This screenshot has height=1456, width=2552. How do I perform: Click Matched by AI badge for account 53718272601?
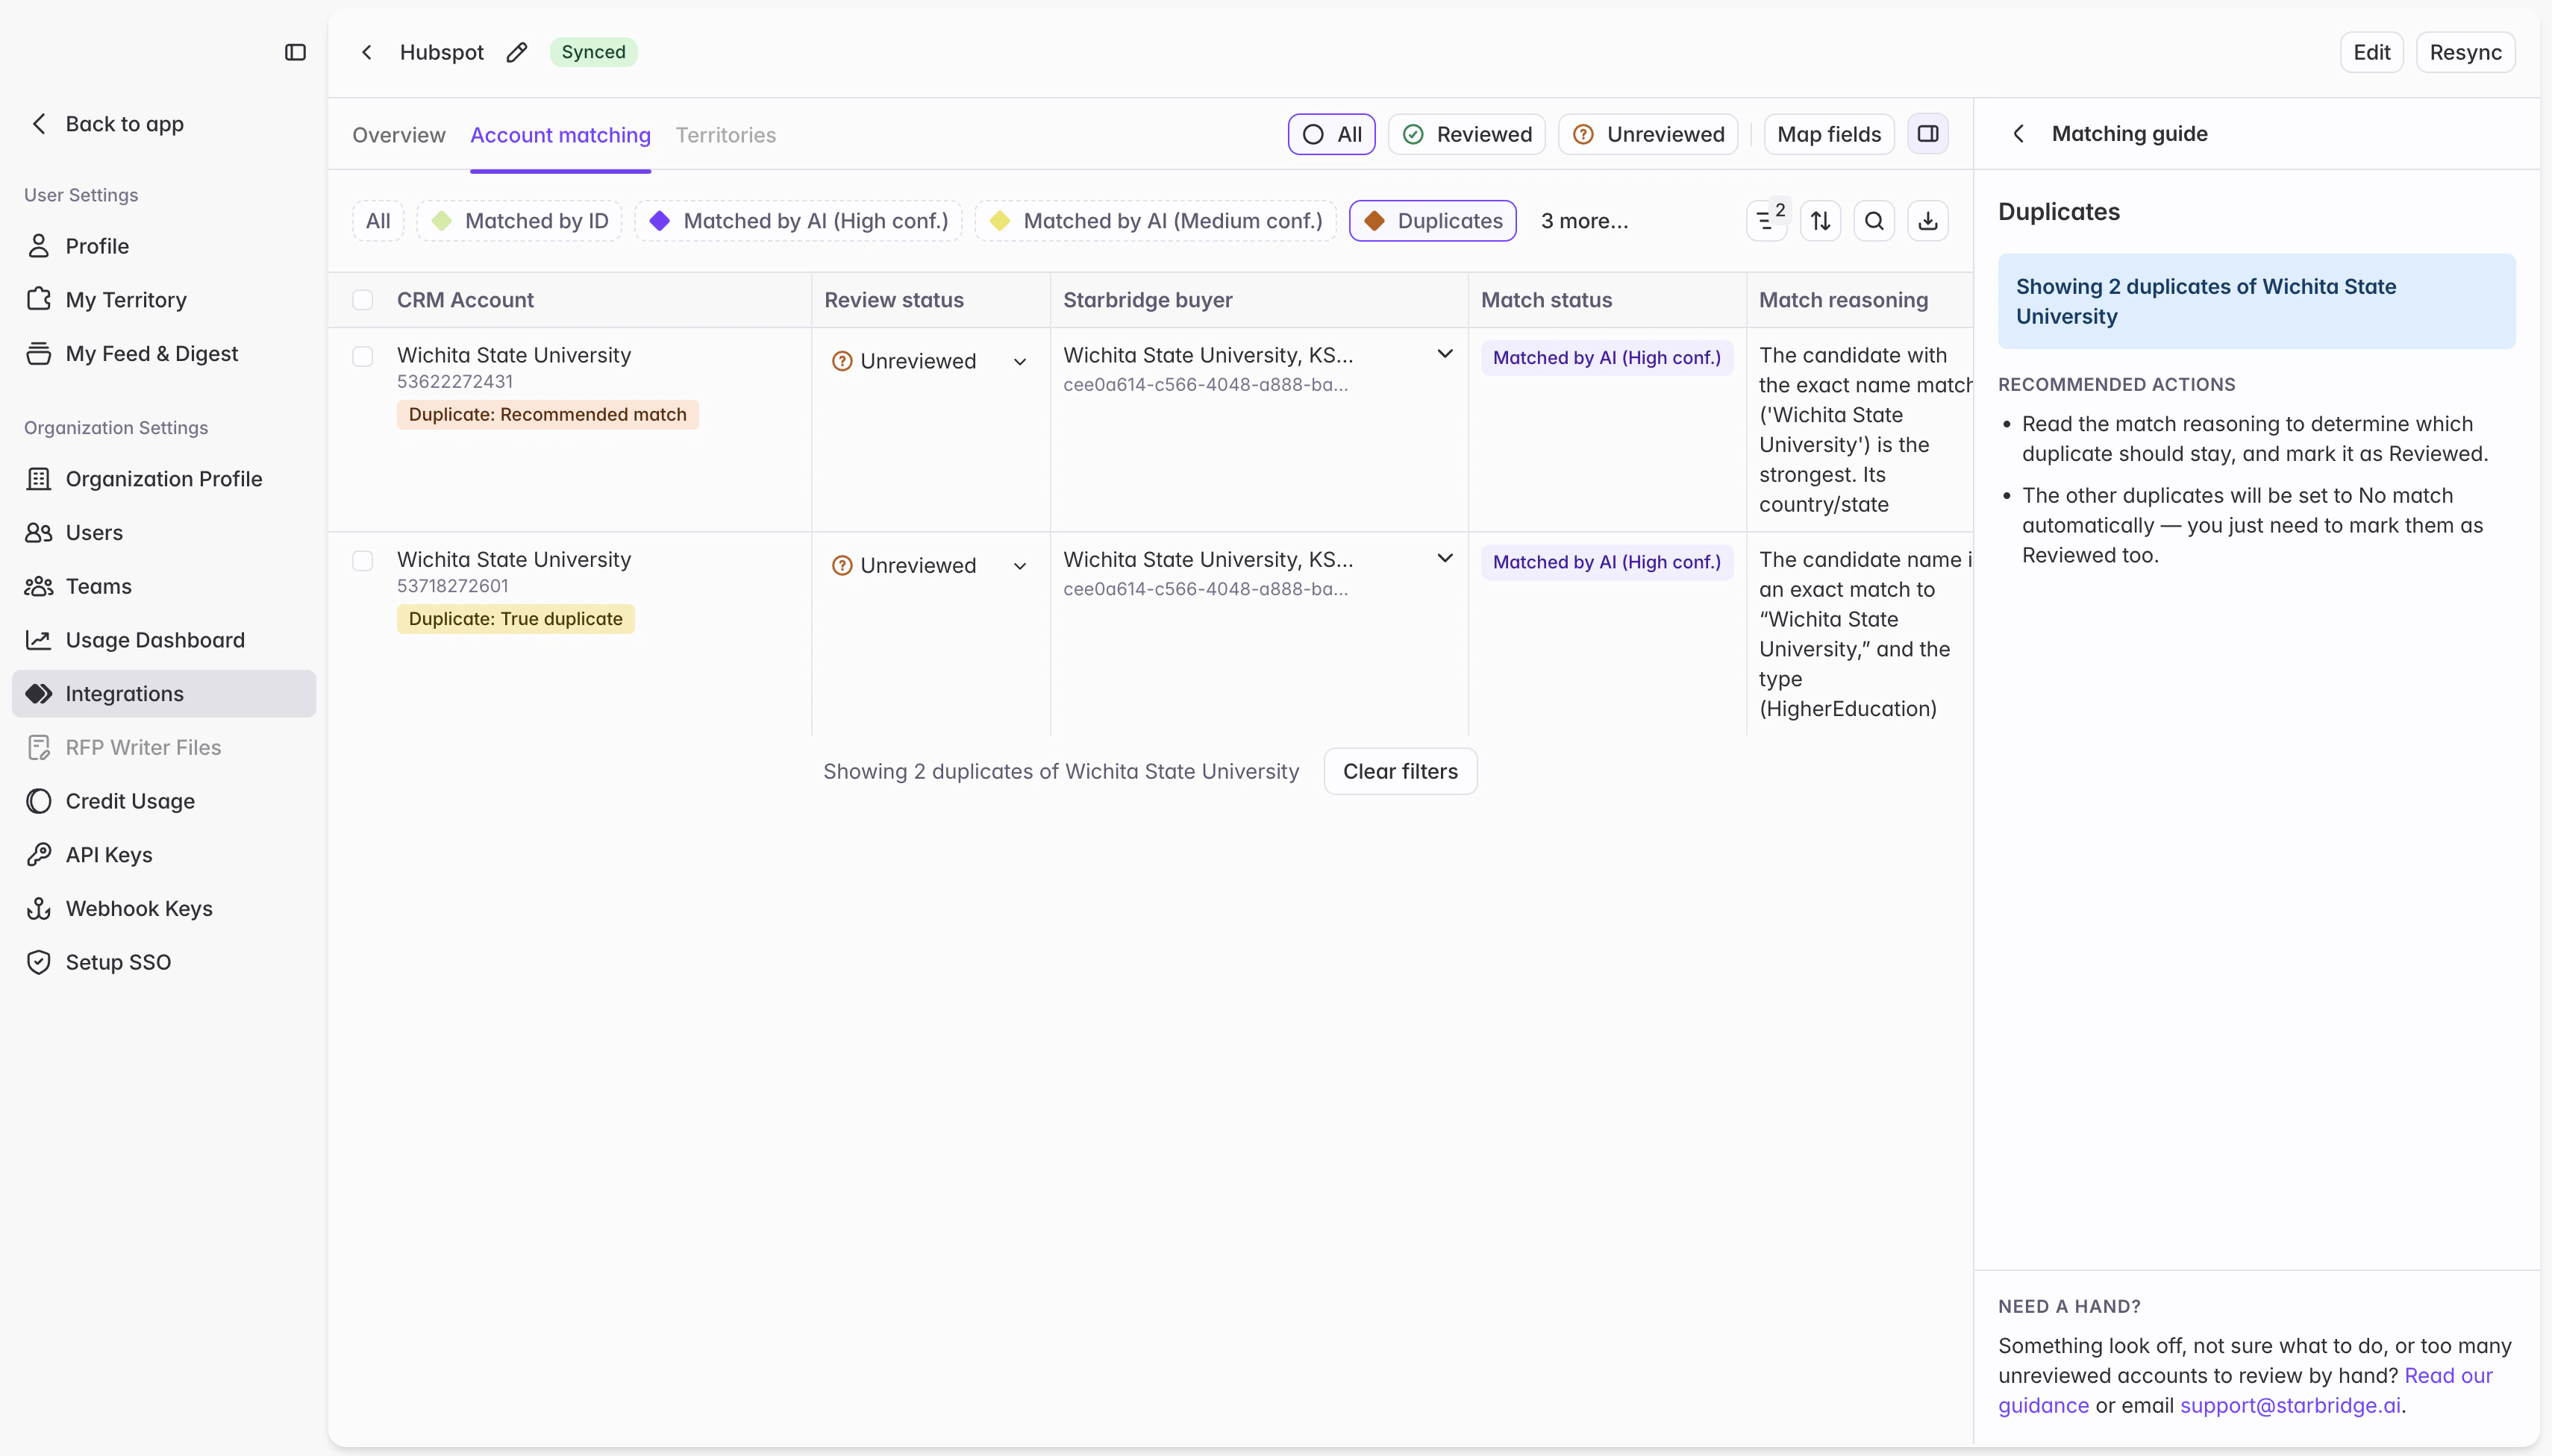(1607, 562)
